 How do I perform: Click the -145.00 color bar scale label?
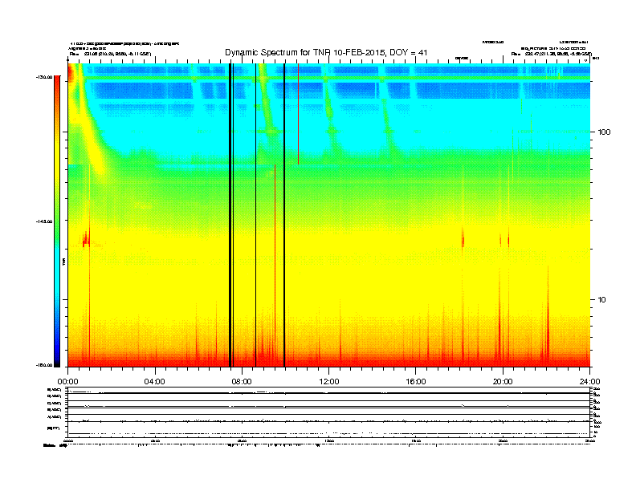tap(44, 221)
